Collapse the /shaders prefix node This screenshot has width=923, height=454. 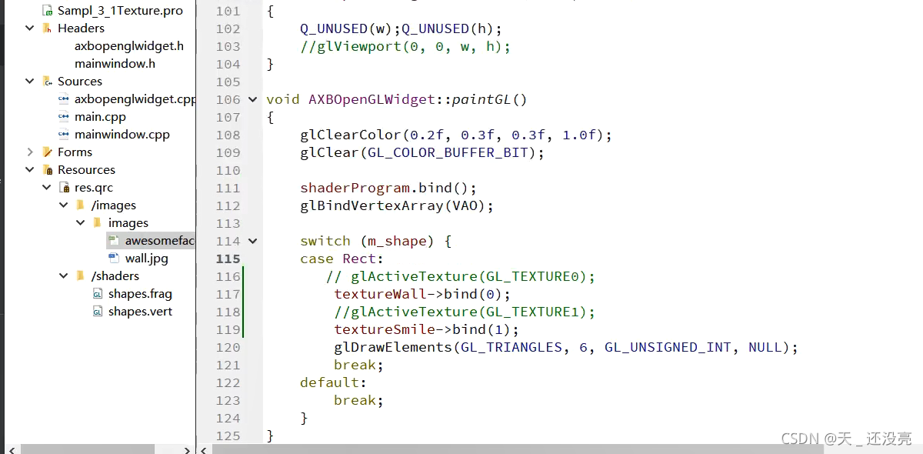coord(64,276)
